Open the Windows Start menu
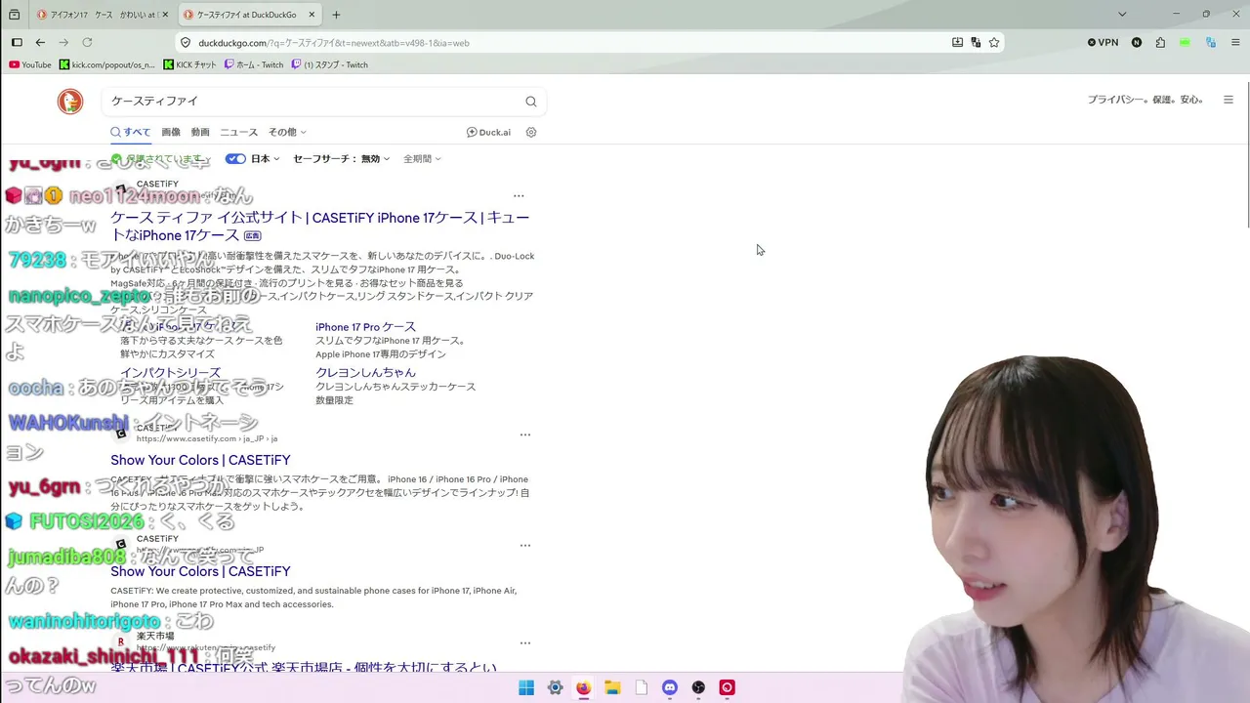Image resolution: width=1250 pixels, height=703 pixels. (x=526, y=687)
